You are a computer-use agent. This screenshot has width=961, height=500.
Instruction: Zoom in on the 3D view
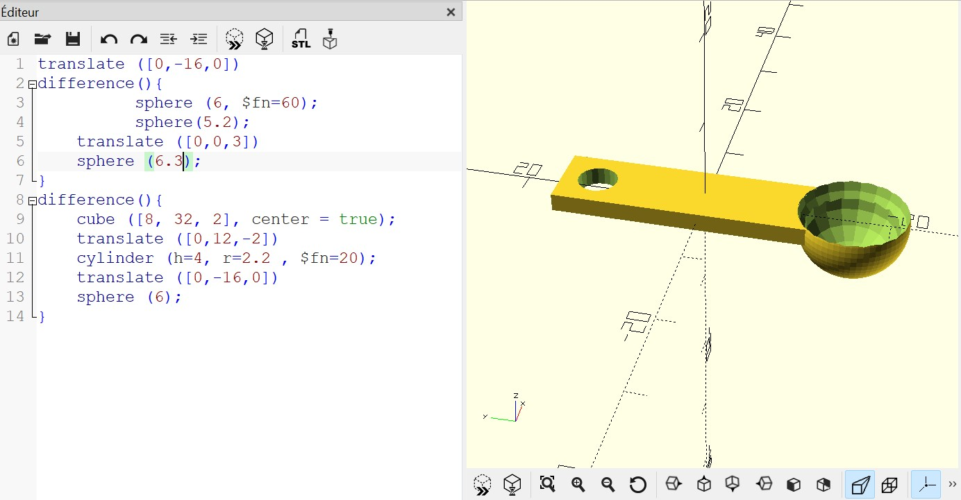coord(578,484)
